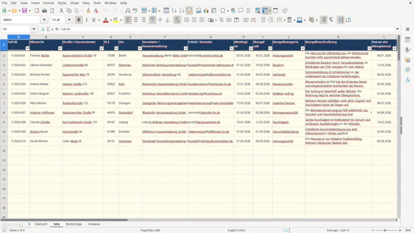414x233 pixels.
Task: Click the Insert Chart icon
Action: pos(206,11)
